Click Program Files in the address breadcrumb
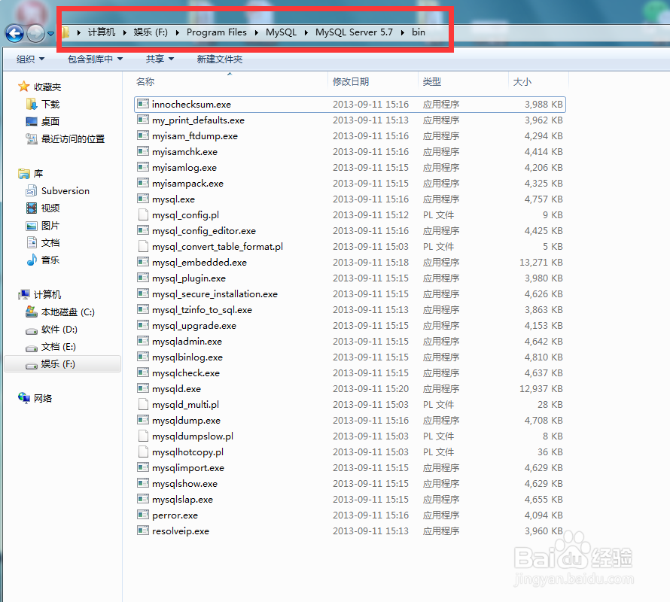Viewport: 670px width, 602px height. tap(217, 32)
